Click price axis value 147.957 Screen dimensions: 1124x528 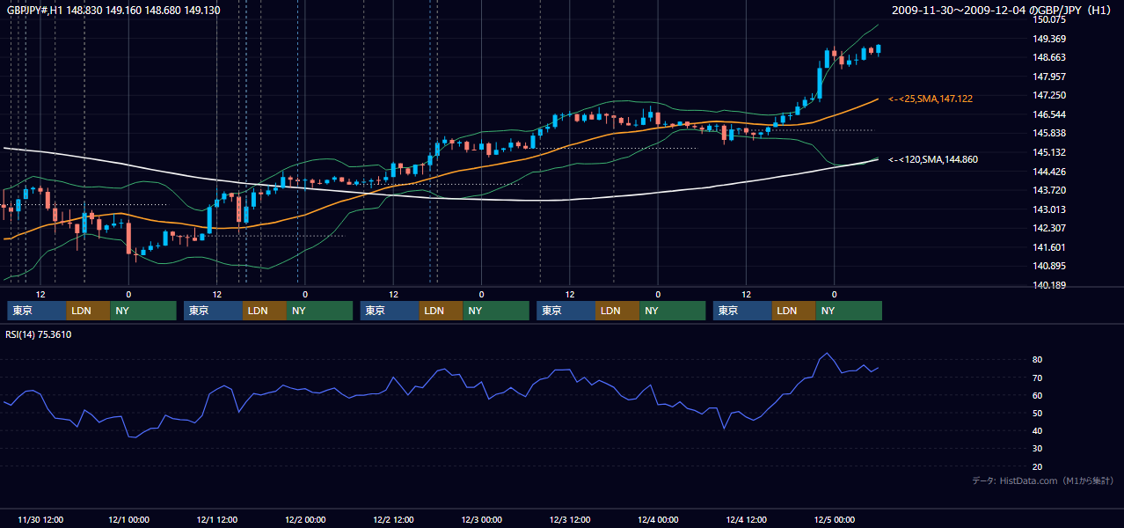(1049, 77)
